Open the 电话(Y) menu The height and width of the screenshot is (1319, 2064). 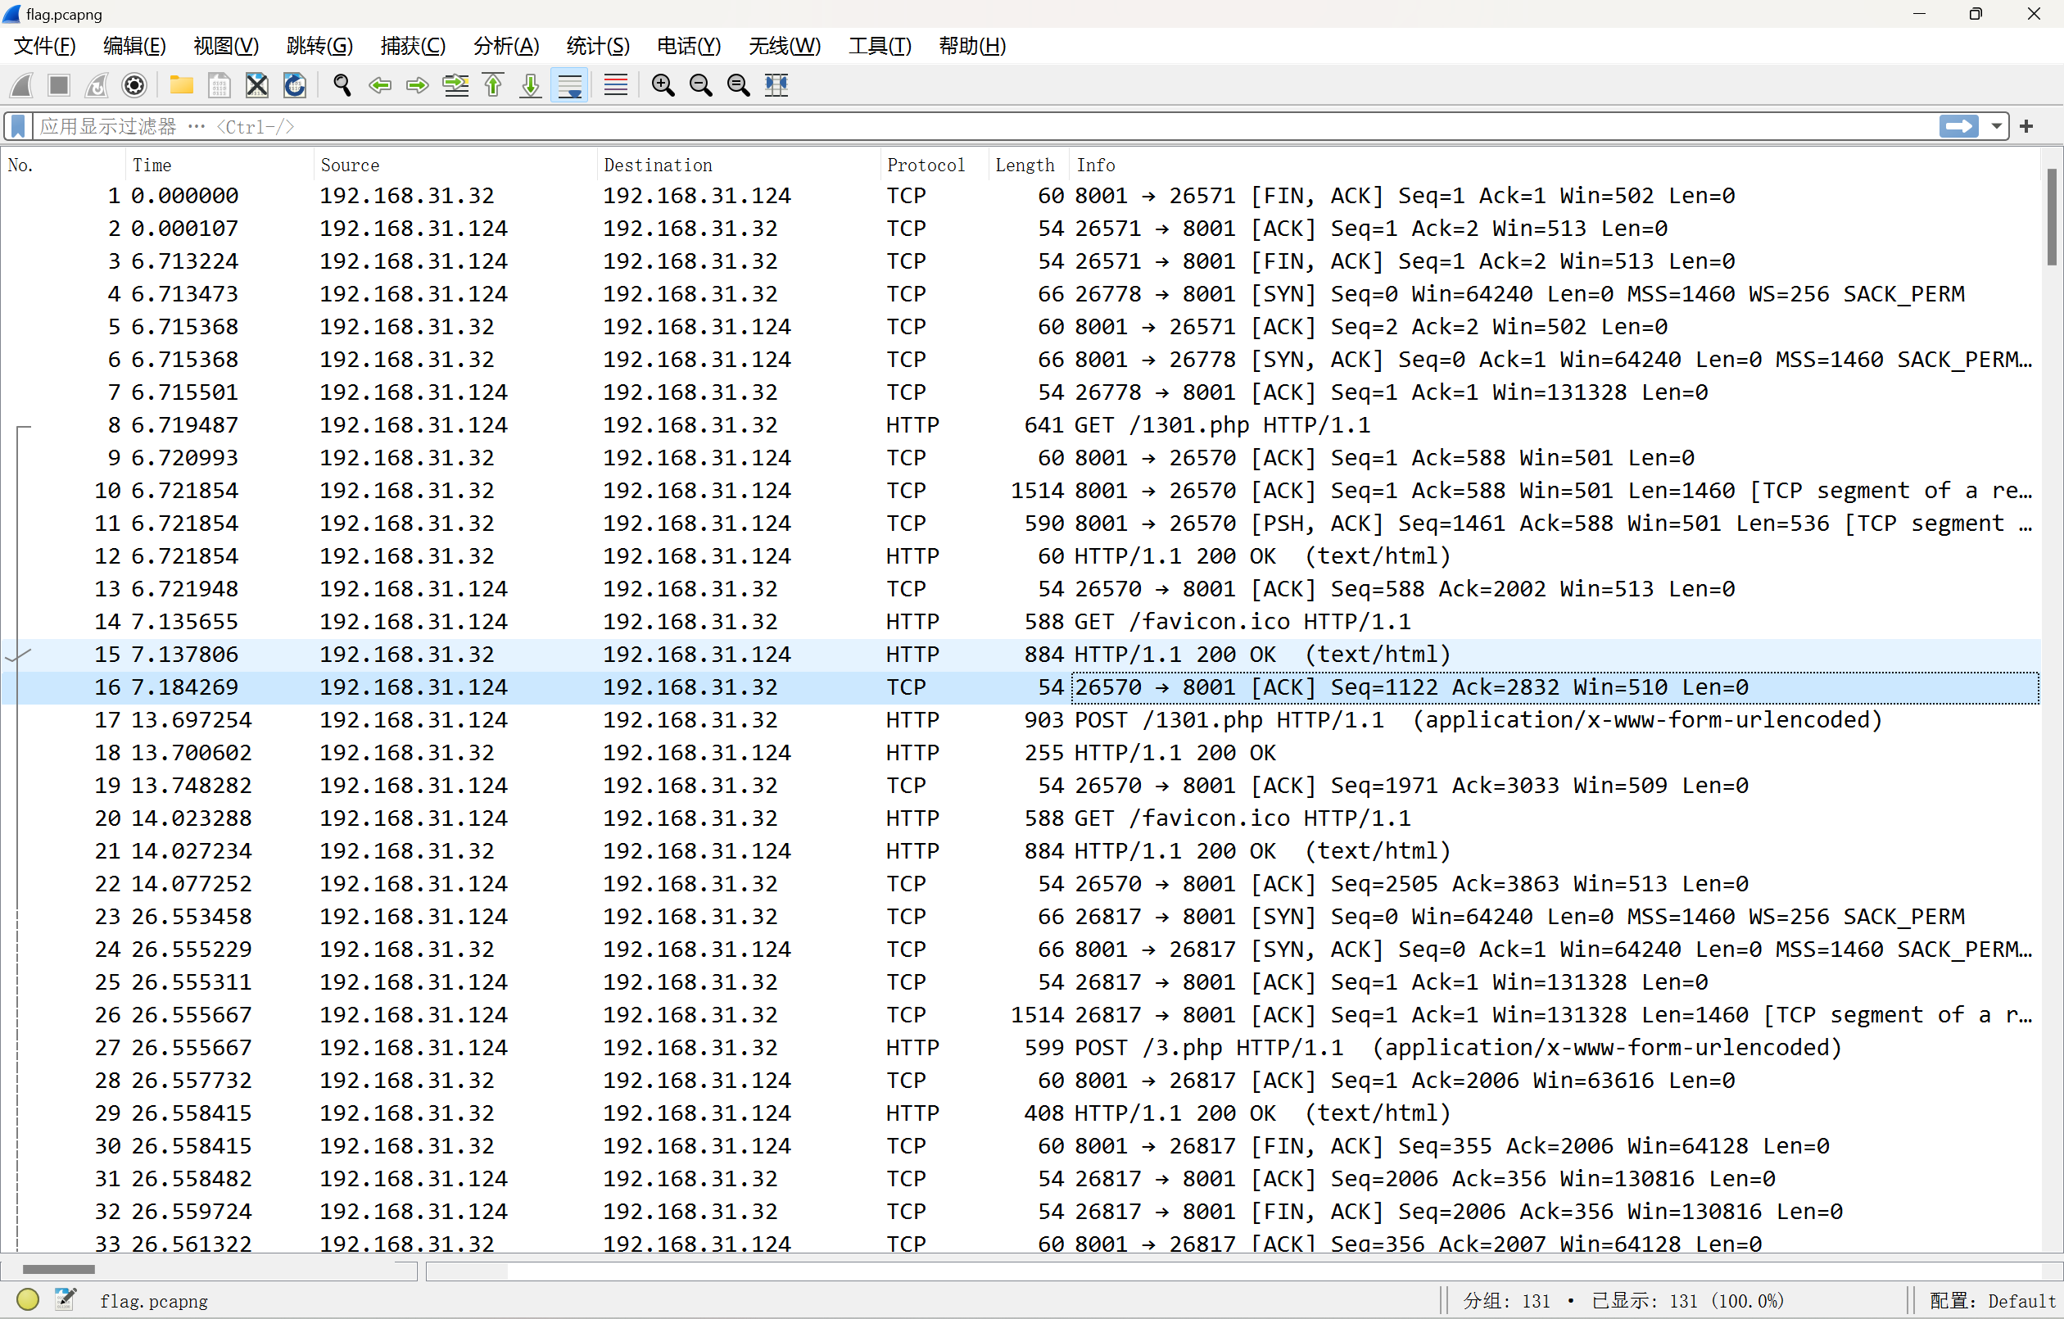pos(689,45)
